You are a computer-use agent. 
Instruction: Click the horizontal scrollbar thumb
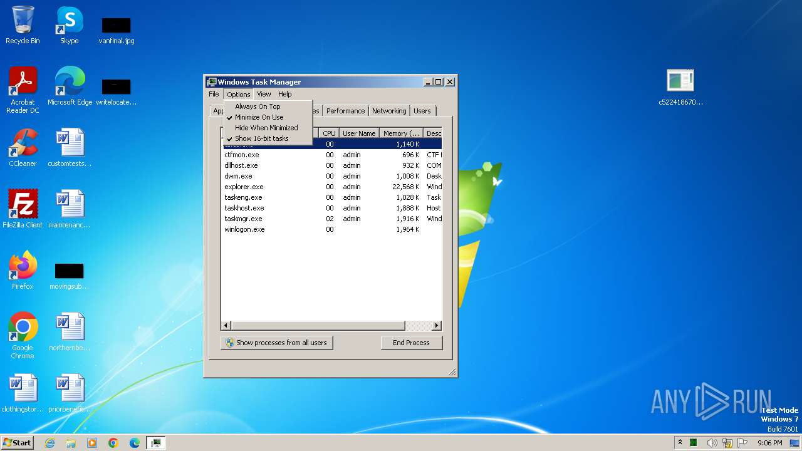(318, 326)
